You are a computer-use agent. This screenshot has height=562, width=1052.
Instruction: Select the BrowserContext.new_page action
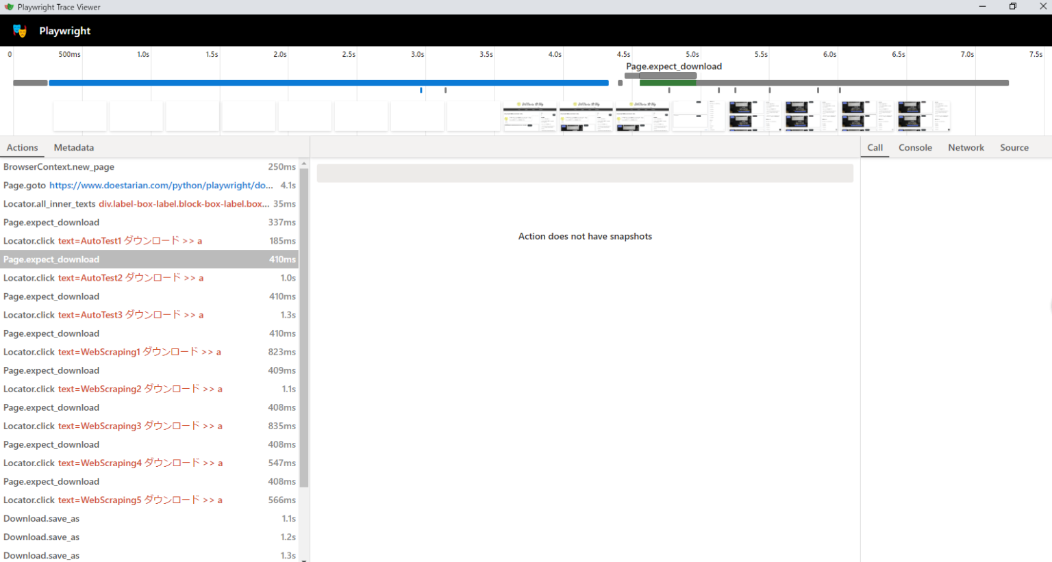pyautogui.click(x=58, y=166)
